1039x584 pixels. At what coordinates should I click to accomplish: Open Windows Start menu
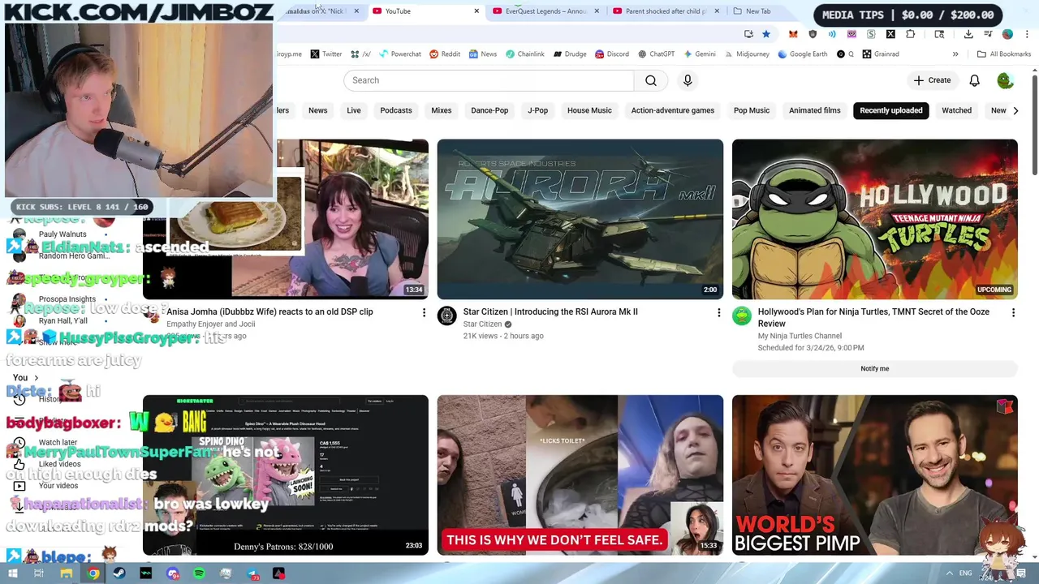pyautogui.click(x=13, y=573)
